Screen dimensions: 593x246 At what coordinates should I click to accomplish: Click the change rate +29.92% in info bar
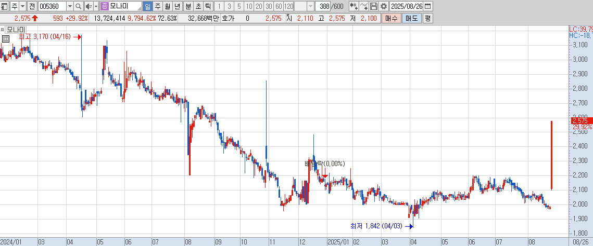[77, 18]
